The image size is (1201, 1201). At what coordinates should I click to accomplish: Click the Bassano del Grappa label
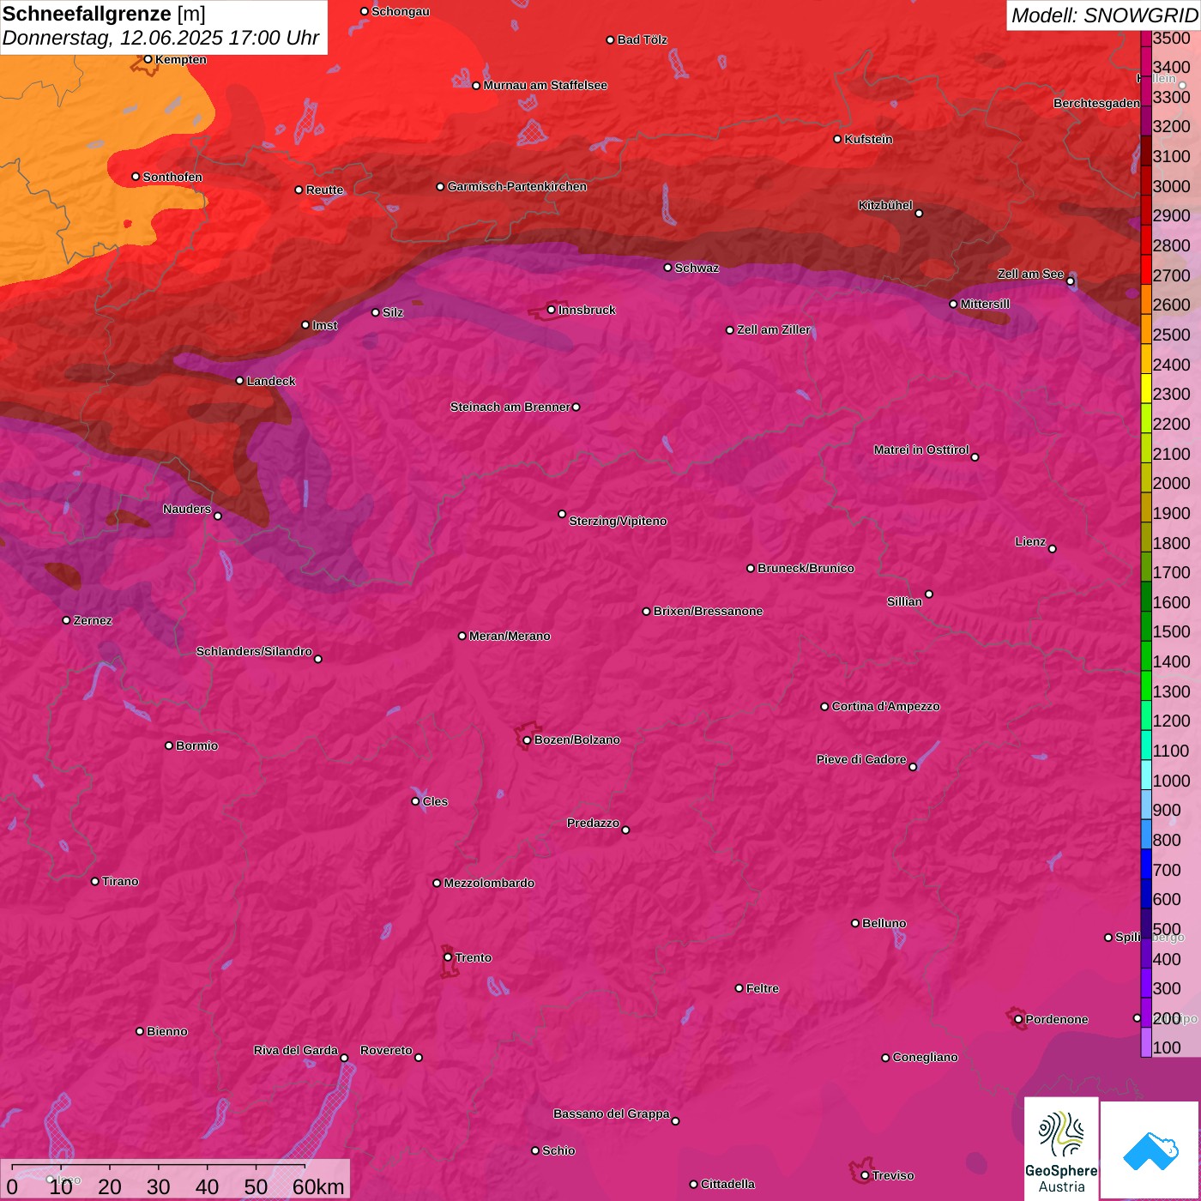coord(612,1113)
